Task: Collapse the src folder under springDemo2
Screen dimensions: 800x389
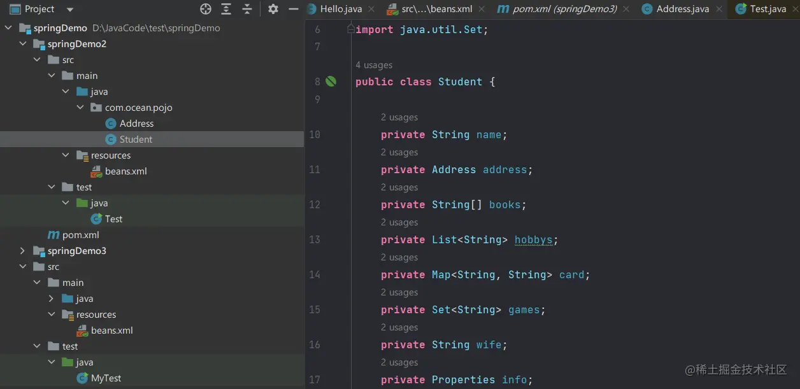Action: (x=38, y=60)
